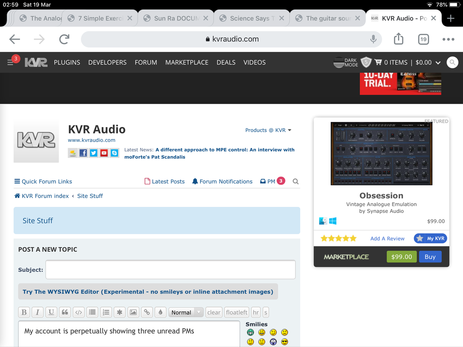The height and width of the screenshot is (347, 463).
Task: Click Add A Review
Action: 387,239
